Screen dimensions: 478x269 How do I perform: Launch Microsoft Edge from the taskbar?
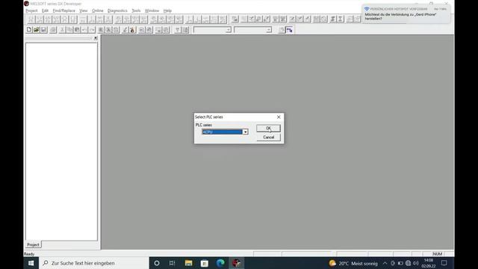220,263
